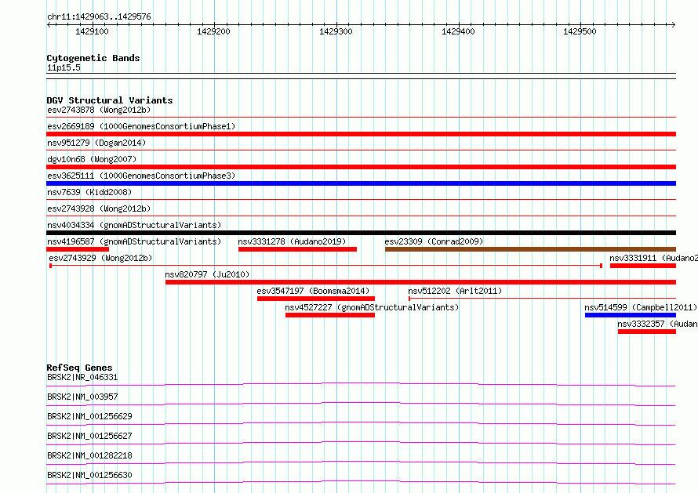Click the ruler's left arrow end

49,24
